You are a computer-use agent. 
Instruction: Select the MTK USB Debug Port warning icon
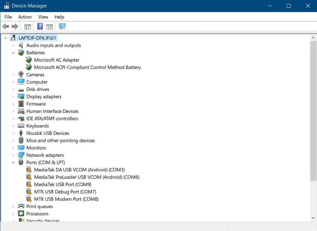29,192
